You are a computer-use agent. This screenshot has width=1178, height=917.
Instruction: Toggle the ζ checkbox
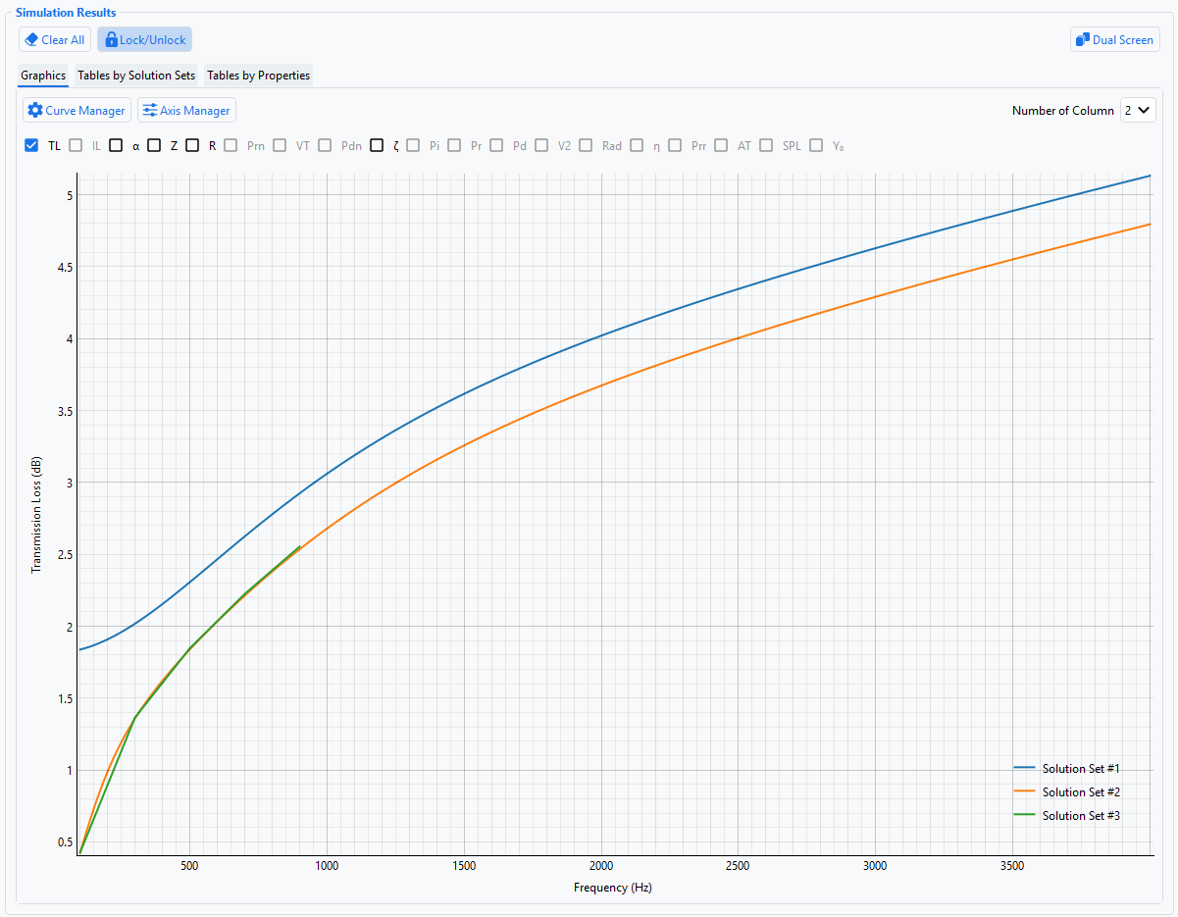(x=377, y=146)
